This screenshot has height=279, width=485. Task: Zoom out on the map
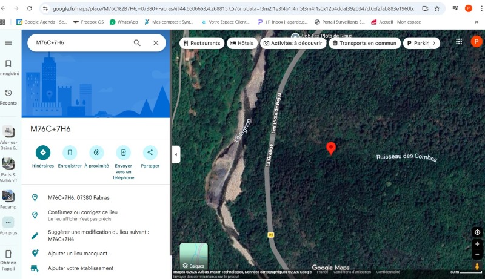click(x=477, y=254)
